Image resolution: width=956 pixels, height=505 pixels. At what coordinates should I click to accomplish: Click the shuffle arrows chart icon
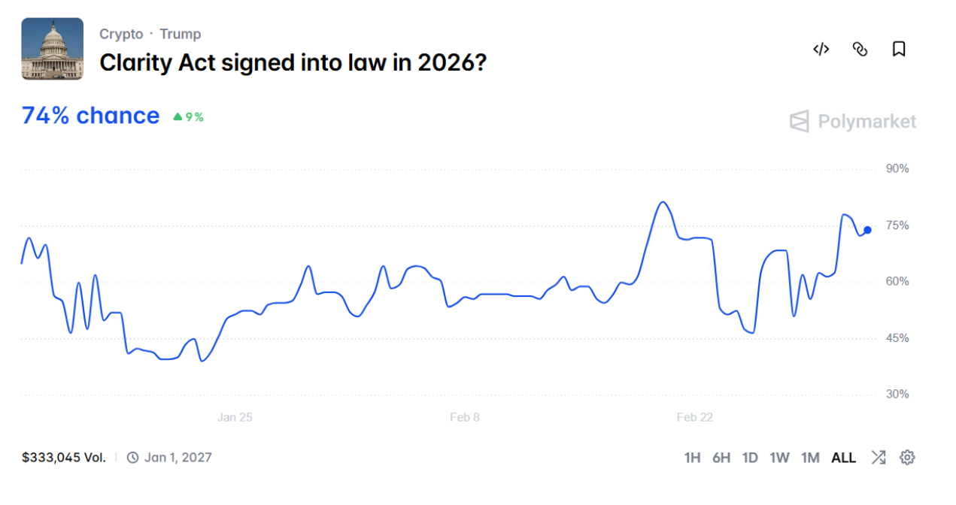pyautogui.click(x=879, y=457)
